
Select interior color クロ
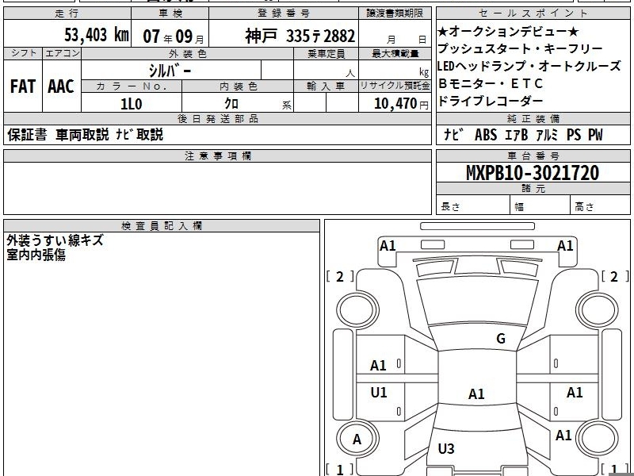231,104
